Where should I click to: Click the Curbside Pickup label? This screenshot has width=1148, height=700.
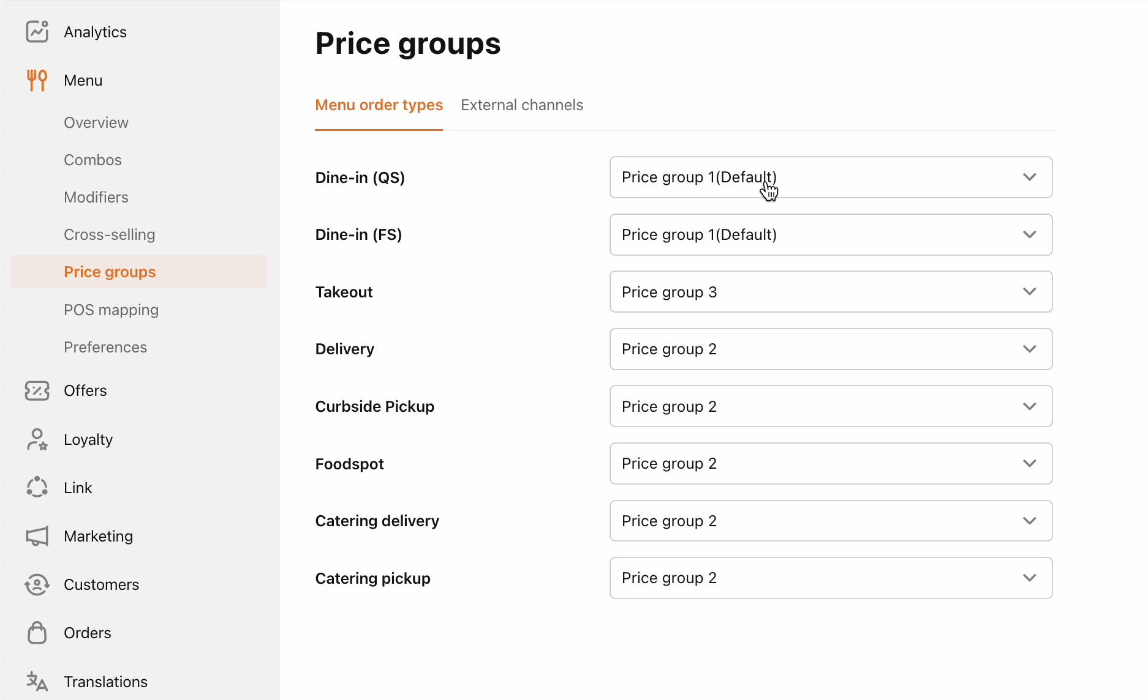click(x=374, y=406)
